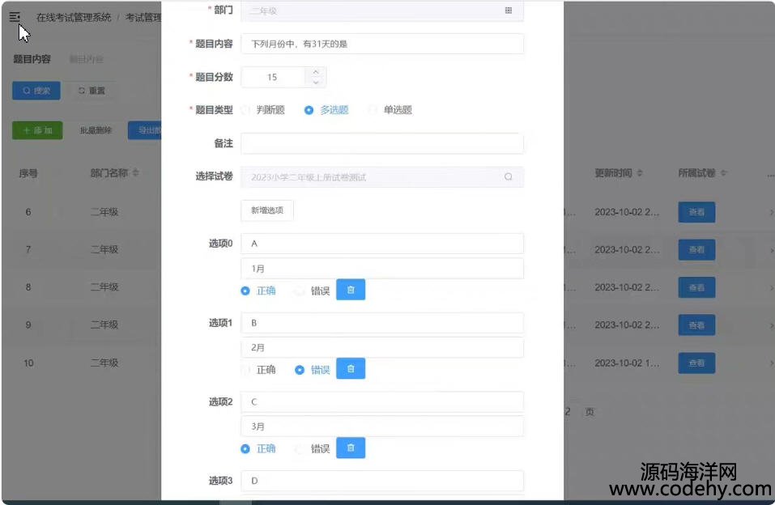Click 查看 button in row 6

(696, 212)
